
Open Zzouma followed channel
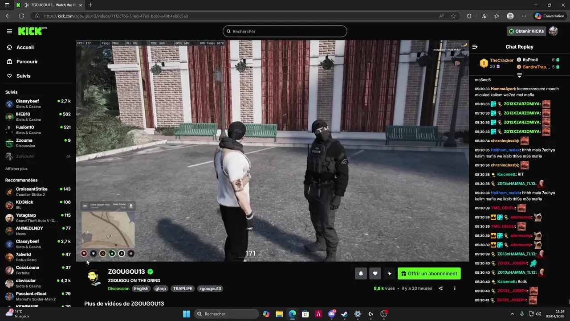38,143
